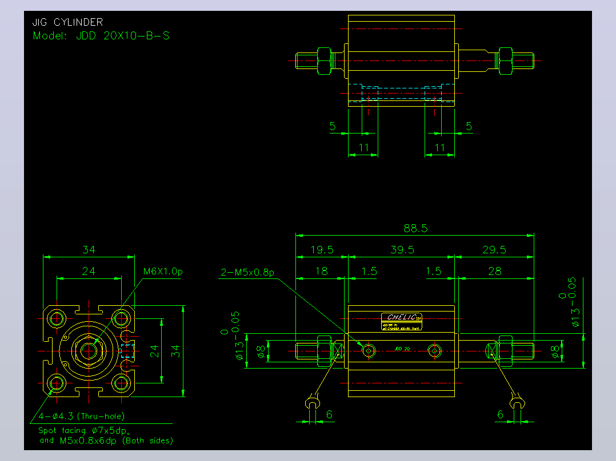Click the right 11 dimension in top view
Viewport: 616px width, 461px height.
click(x=439, y=148)
